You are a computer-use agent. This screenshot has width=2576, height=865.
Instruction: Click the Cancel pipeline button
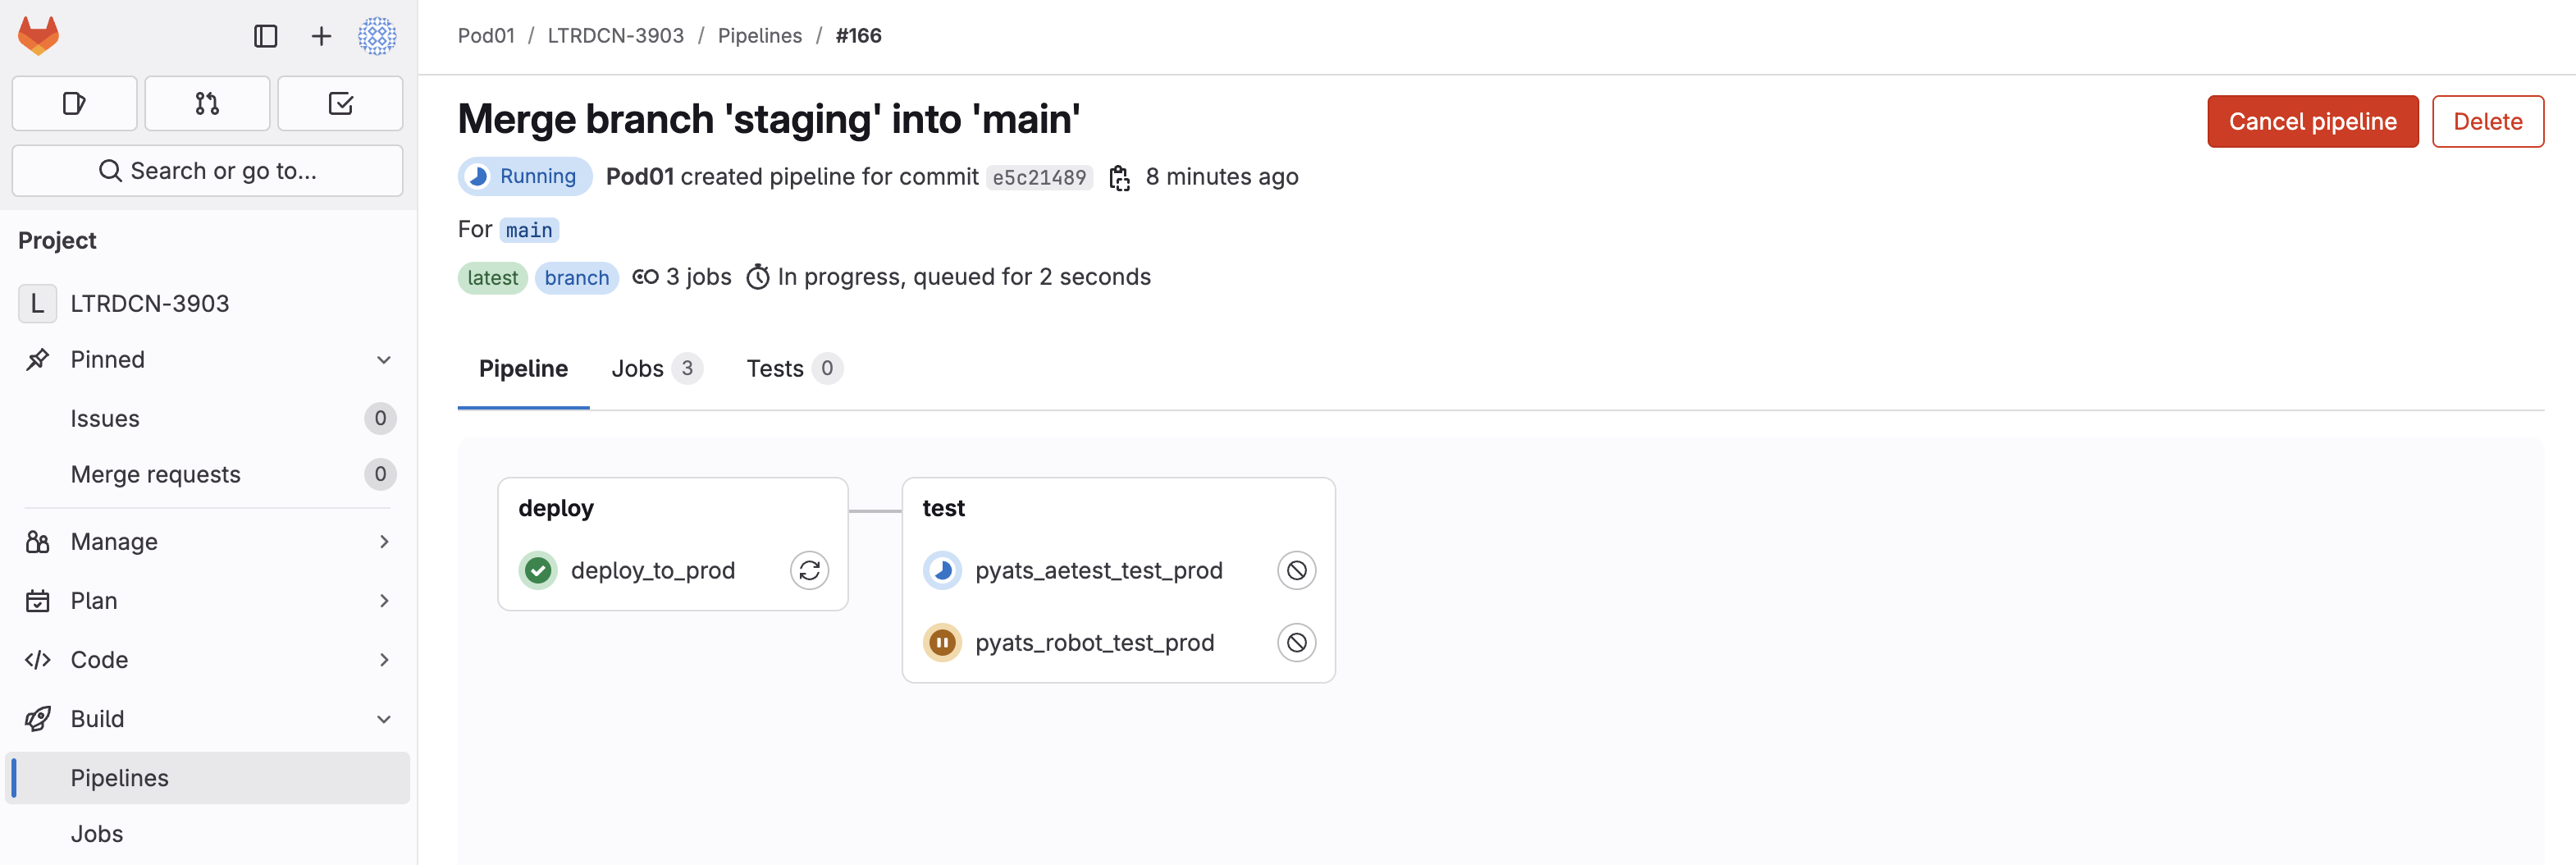point(2311,122)
